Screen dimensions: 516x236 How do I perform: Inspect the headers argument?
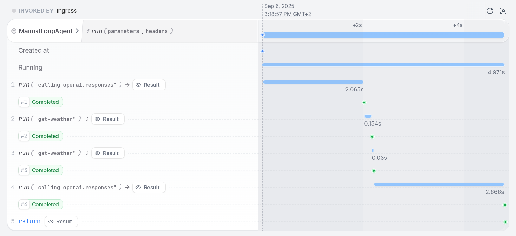[x=157, y=31]
